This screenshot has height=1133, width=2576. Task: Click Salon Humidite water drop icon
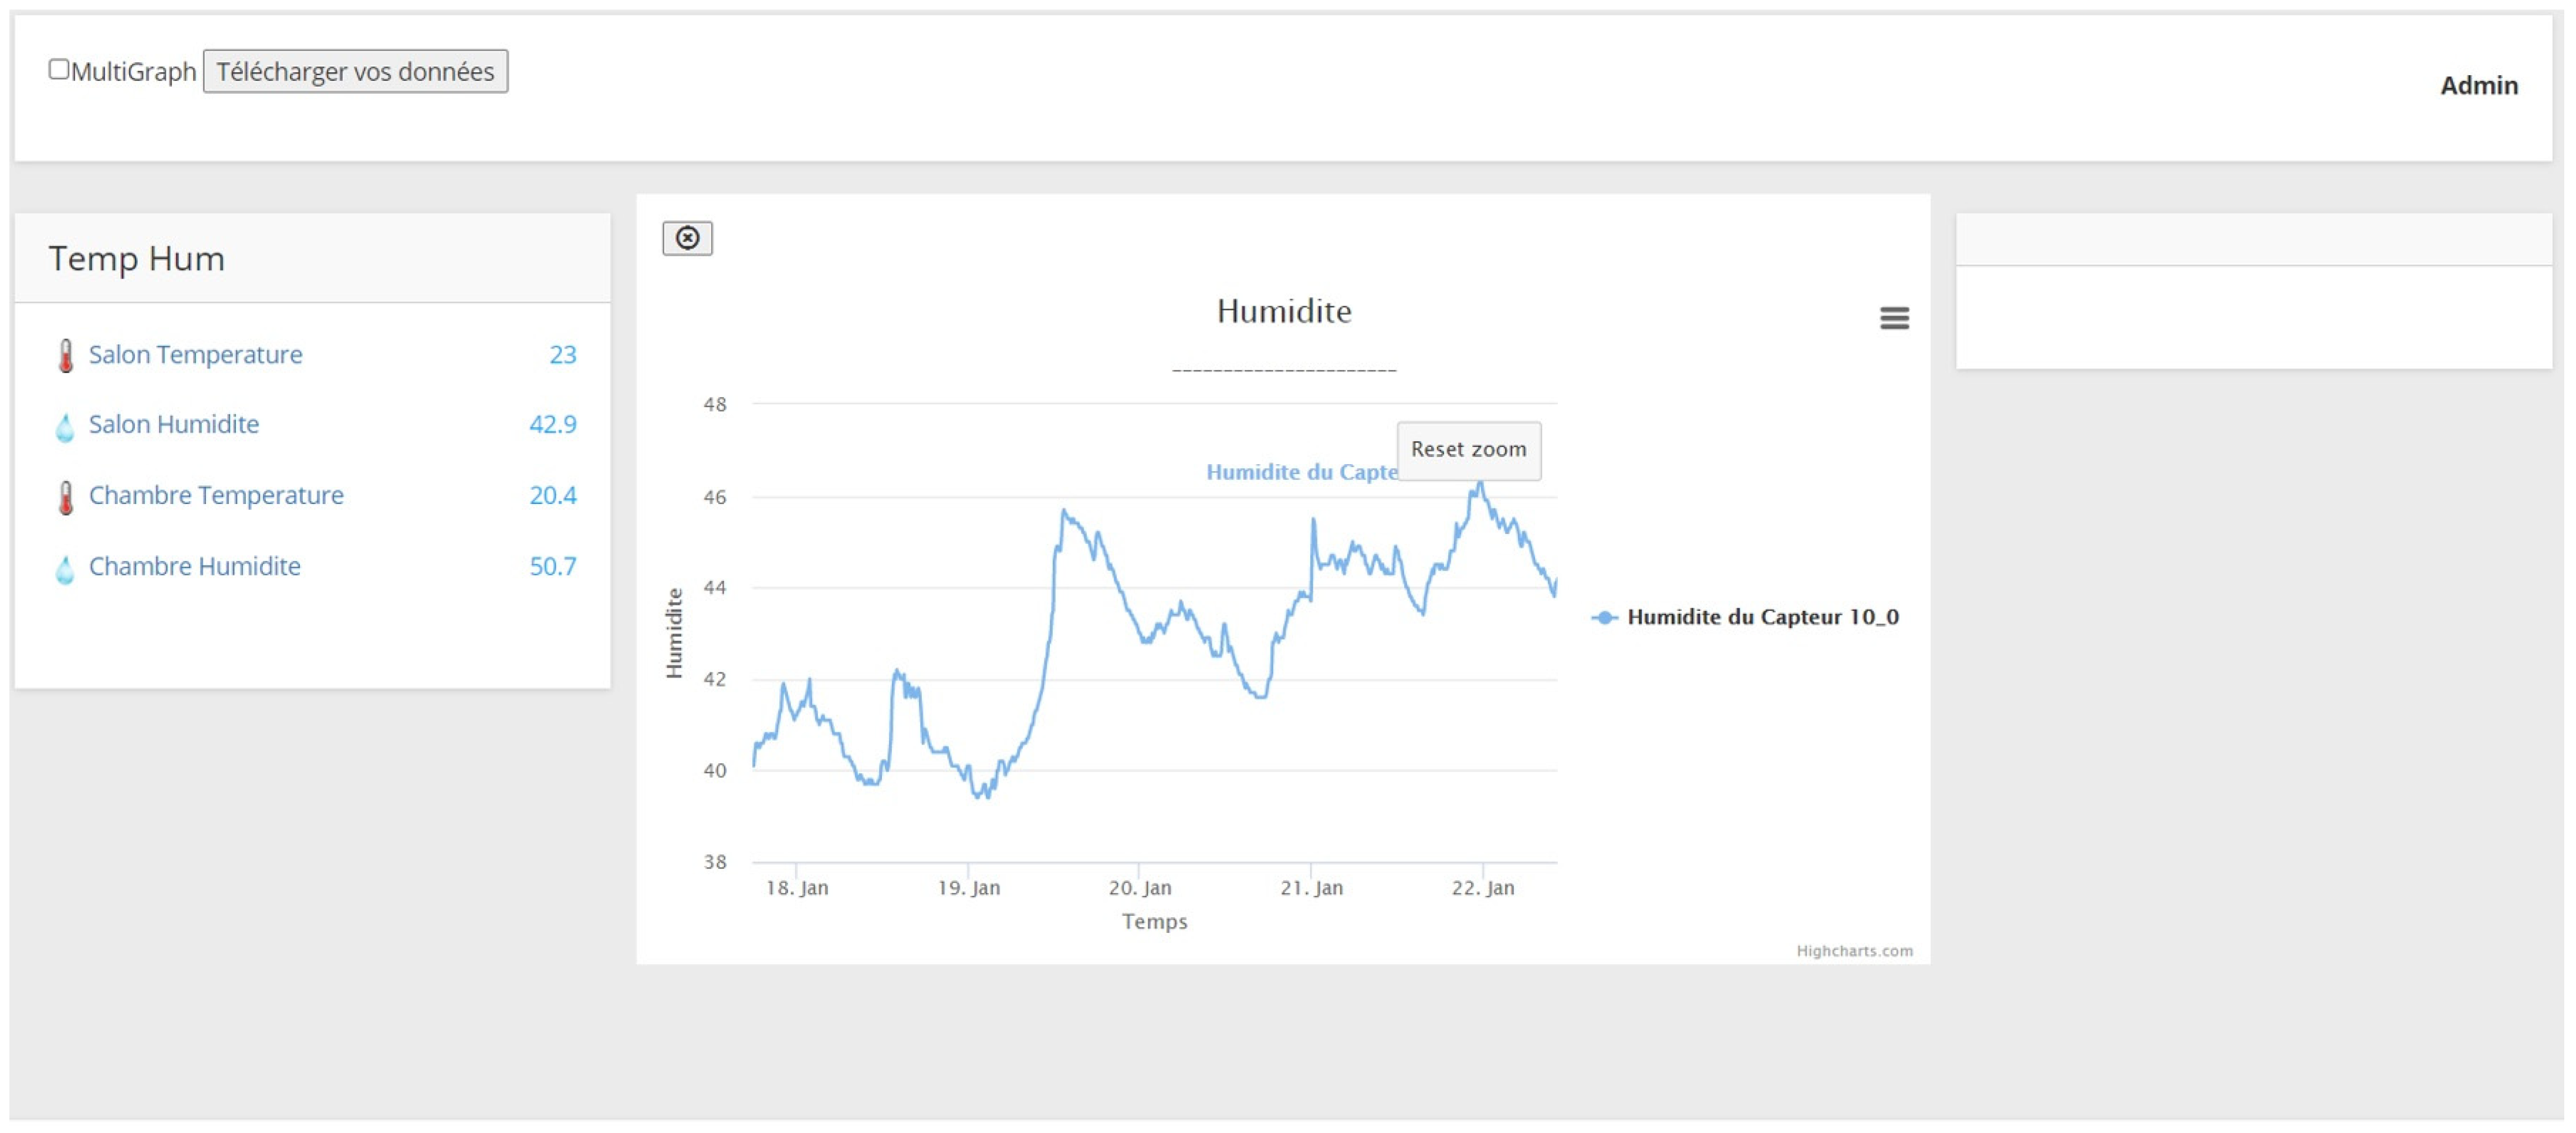tap(65, 427)
